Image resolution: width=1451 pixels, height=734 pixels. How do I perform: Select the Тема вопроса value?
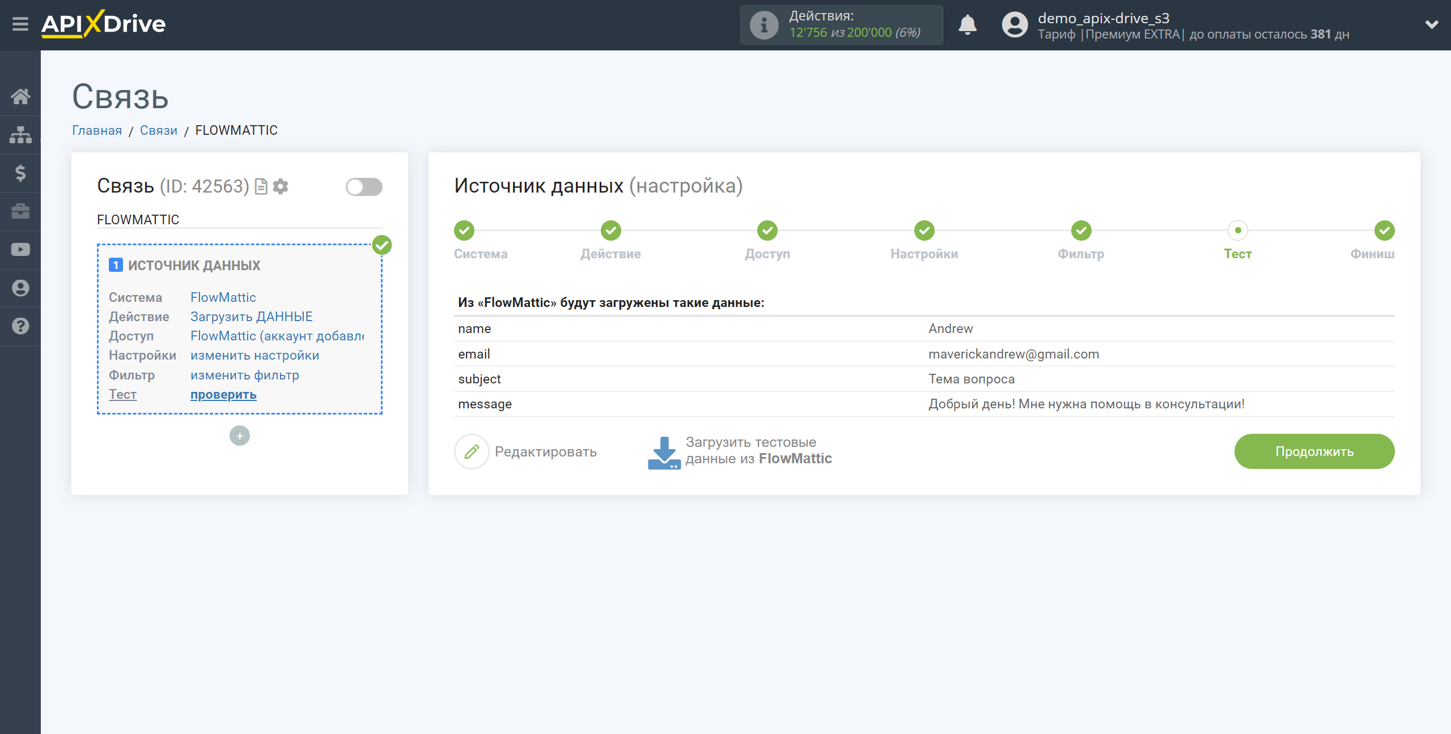coord(971,379)
